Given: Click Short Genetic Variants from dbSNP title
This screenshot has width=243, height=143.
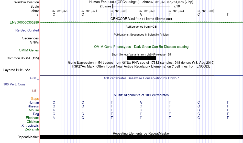Looking at the screenshot, I should tap(141, 54).
